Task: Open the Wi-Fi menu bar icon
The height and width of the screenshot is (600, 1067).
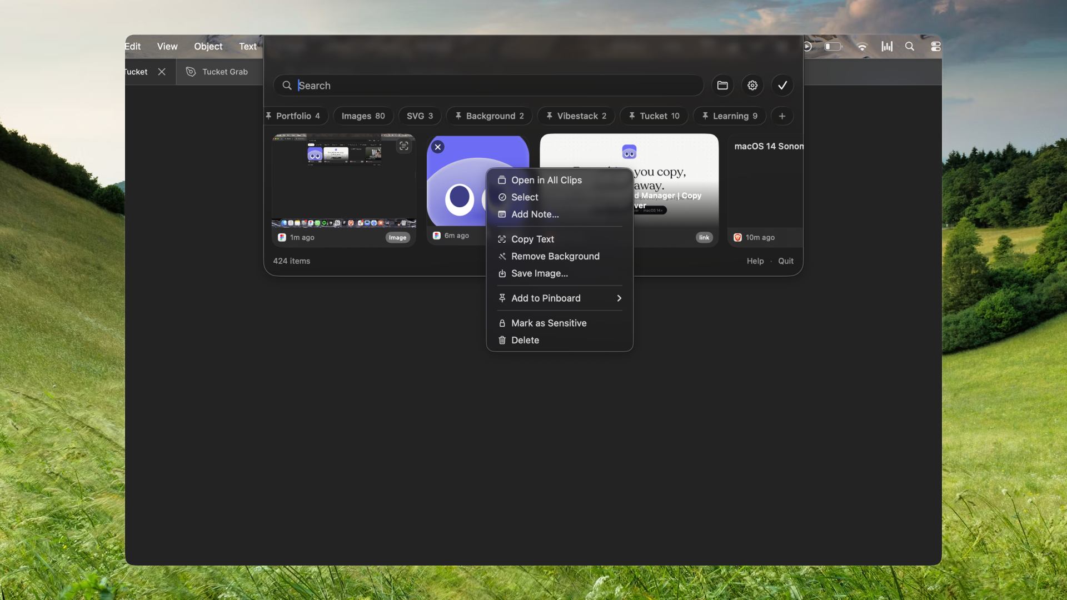Action: (862, 47)
